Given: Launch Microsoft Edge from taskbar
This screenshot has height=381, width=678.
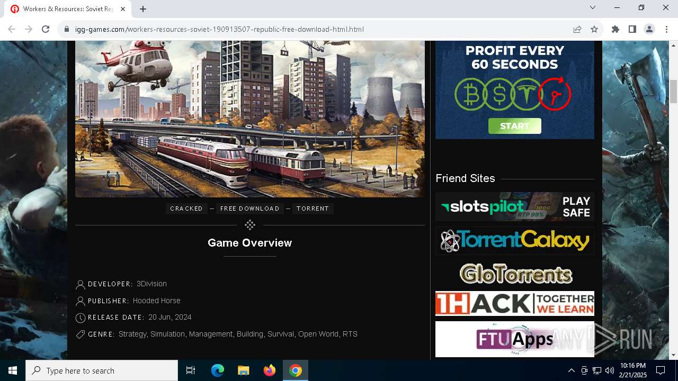Looking at the screenshot, I should click(218, 370).
